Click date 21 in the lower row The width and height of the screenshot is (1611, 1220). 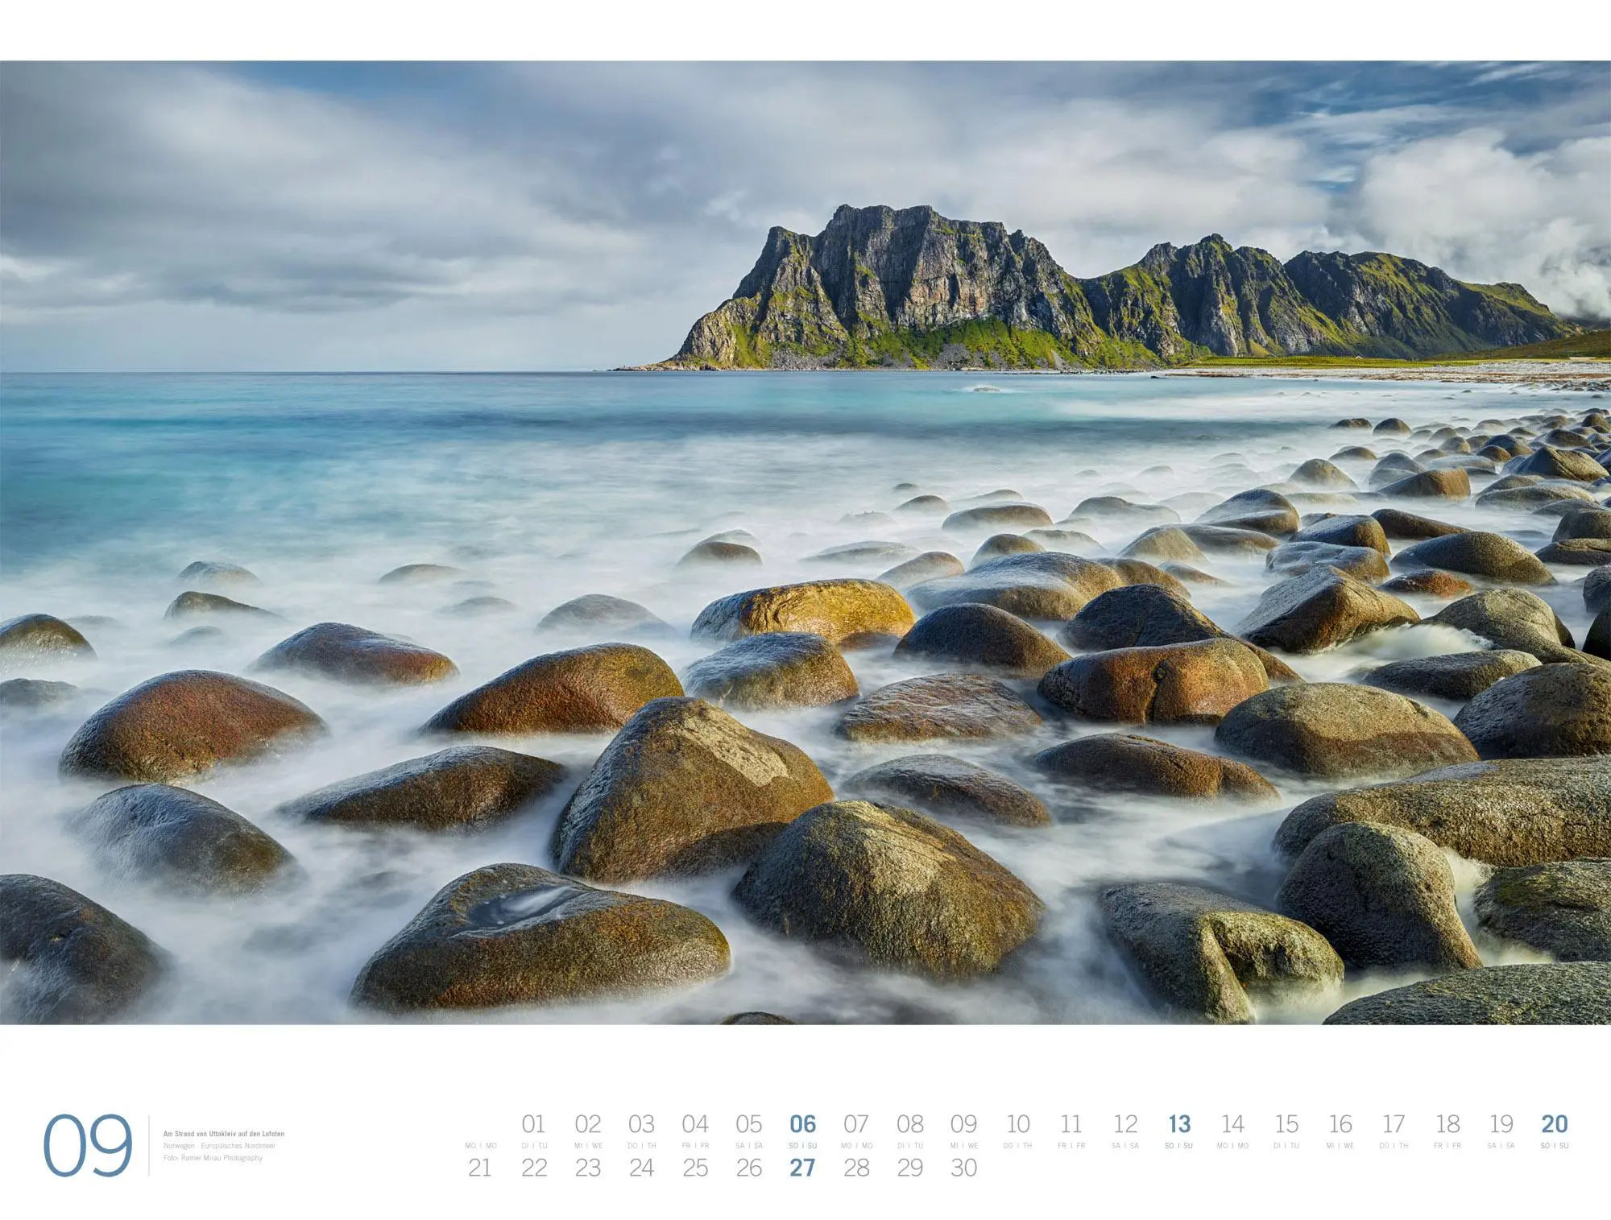pyautogui.click(x=479, y=1168)
